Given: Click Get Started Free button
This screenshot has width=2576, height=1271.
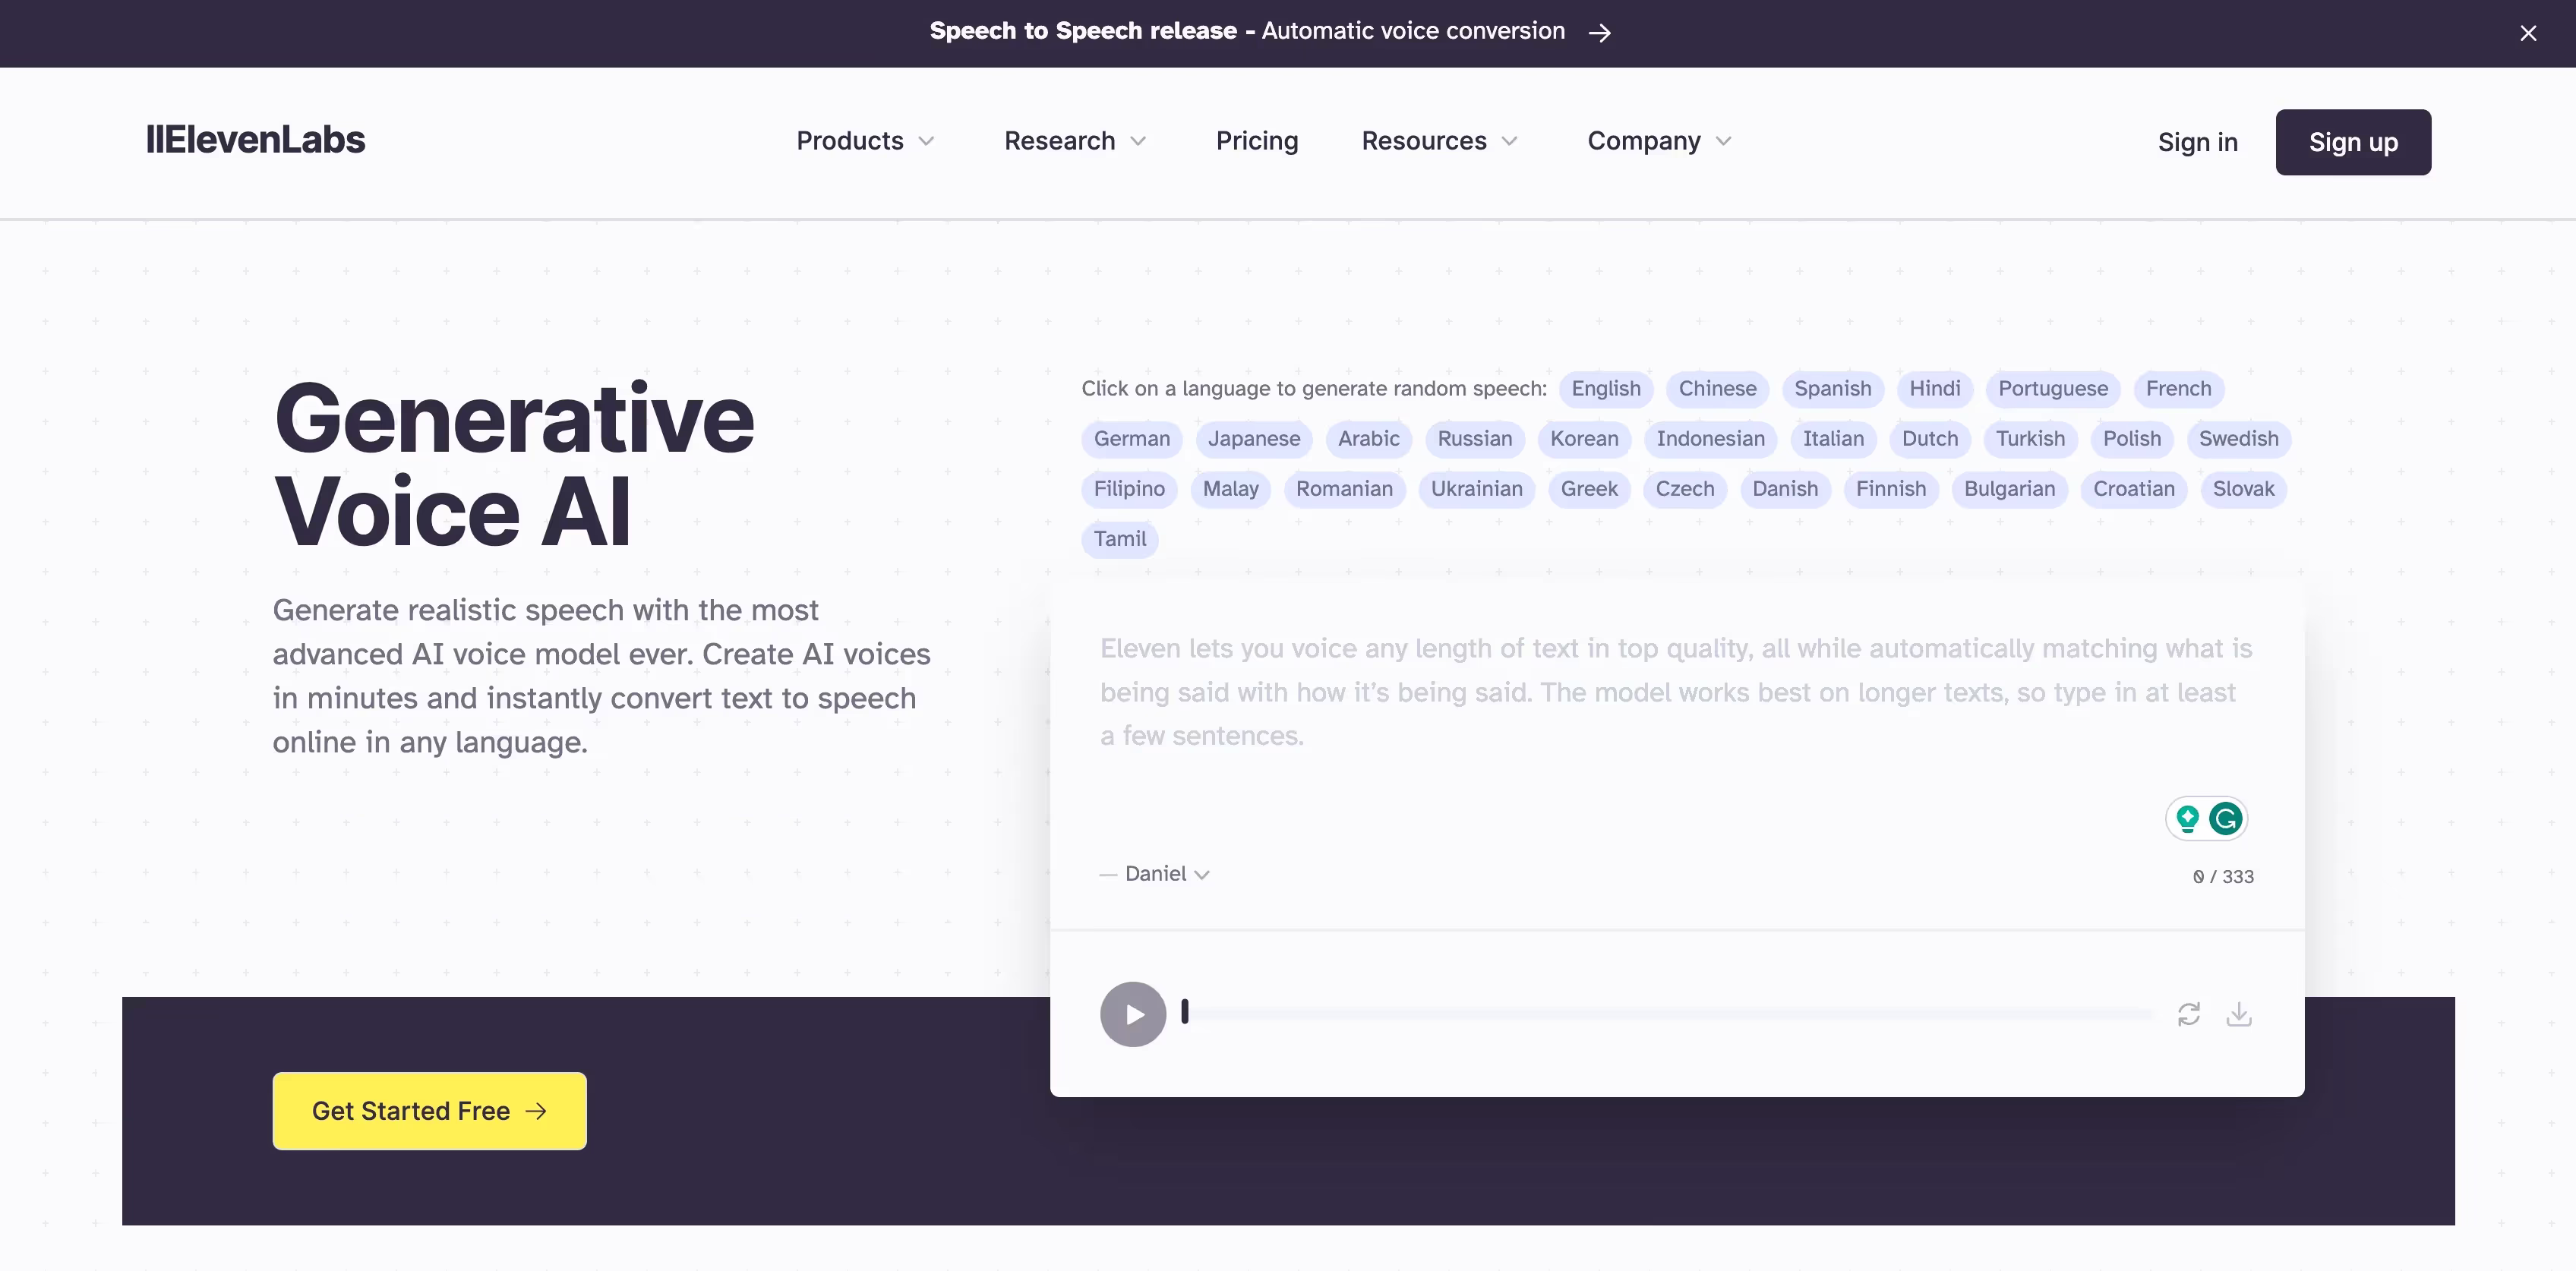Looking at the screenshot, I should 429,1111.
